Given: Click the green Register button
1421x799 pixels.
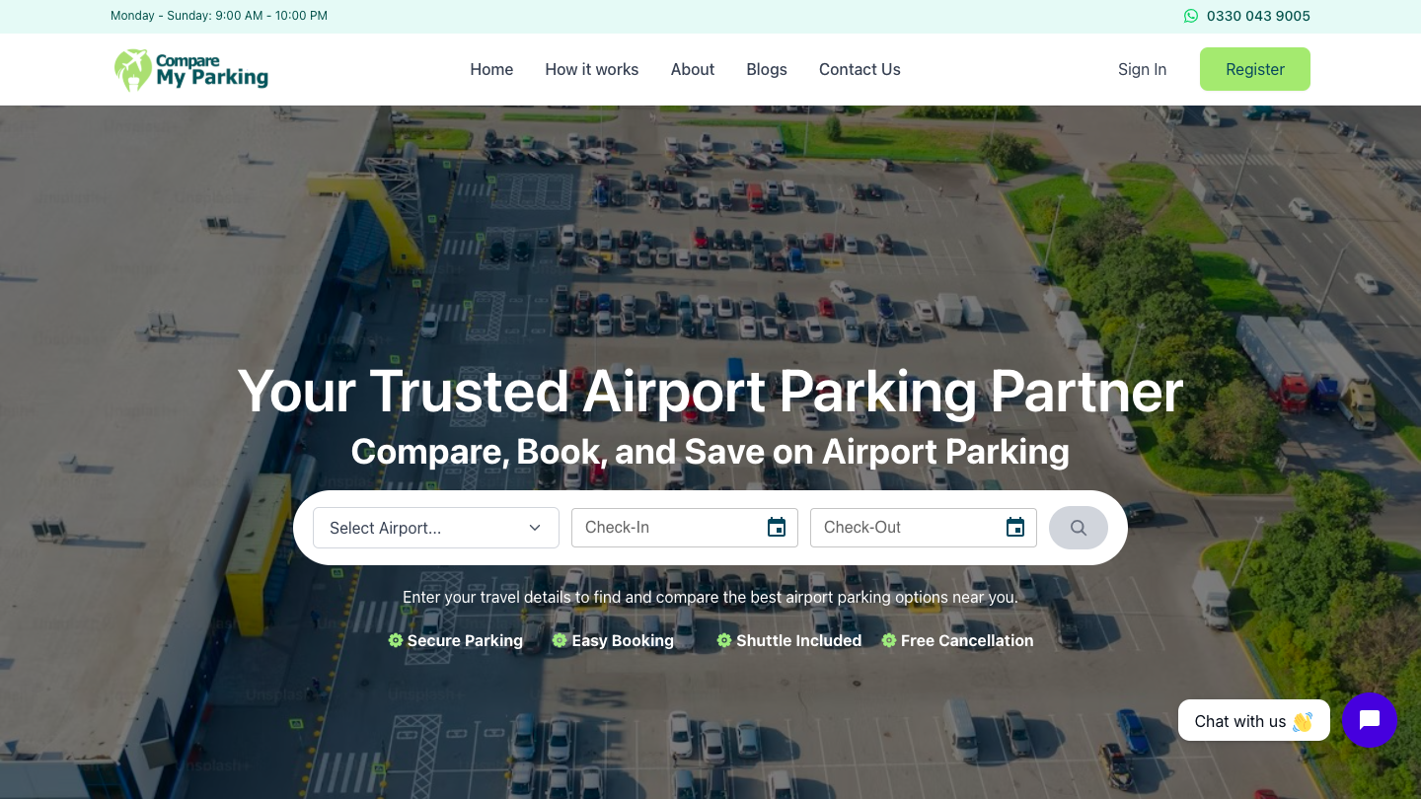Looking at the screenshot, I should (1255, 69).
